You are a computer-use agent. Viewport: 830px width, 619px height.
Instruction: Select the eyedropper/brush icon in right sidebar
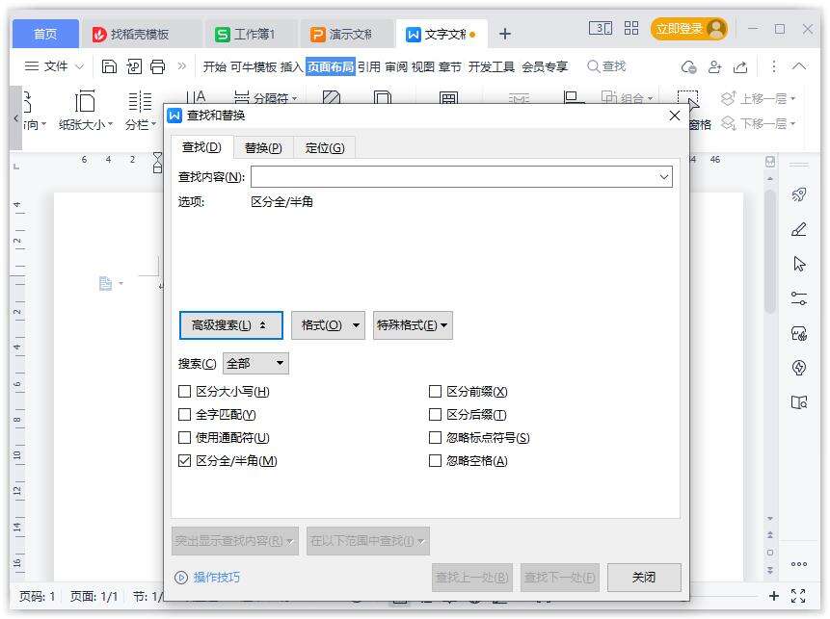(800, 229)
